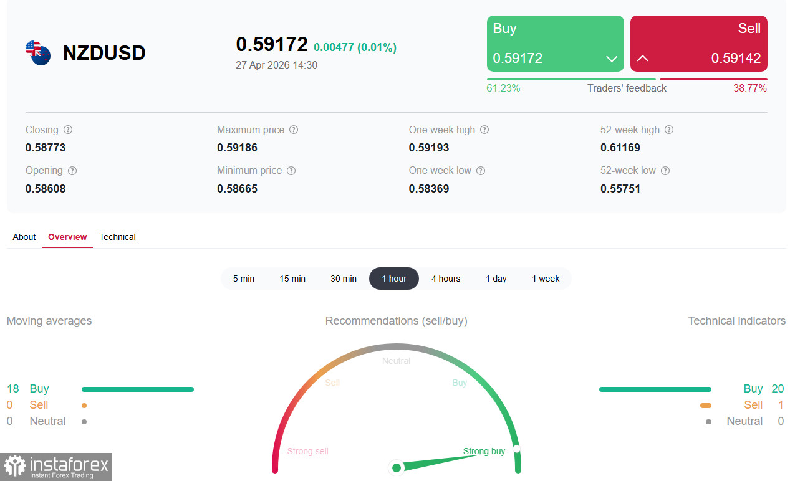
Task: Click the moving averages Sell row label
Action: click(x=39, y=405)
